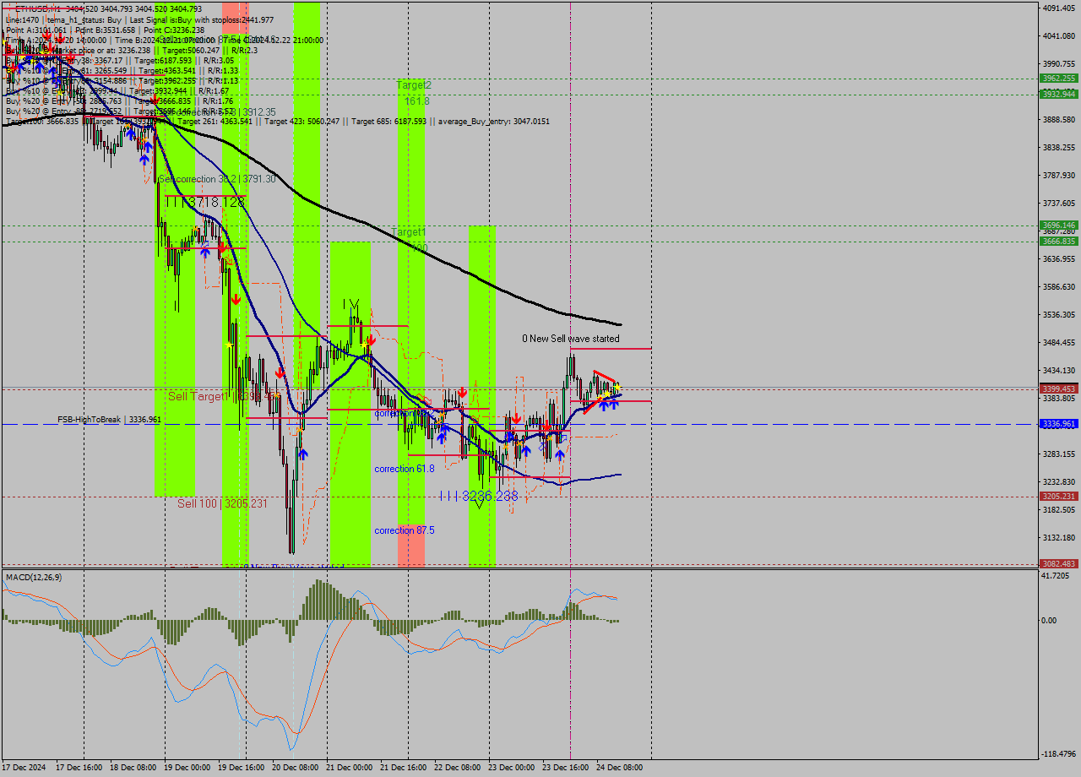Click the 3888.580 price scale value
This screenshot has width=1081, height=777.
click(x=1059, y=120)
